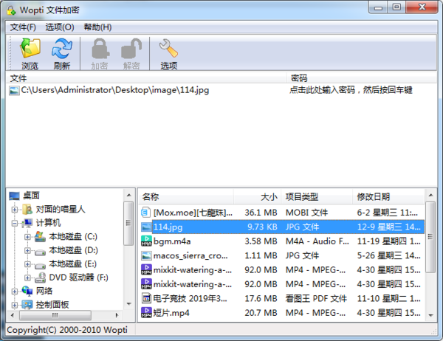Collapse the 计算机 tree node
This screenshot has width=443, height=341.
pos(15,223)
